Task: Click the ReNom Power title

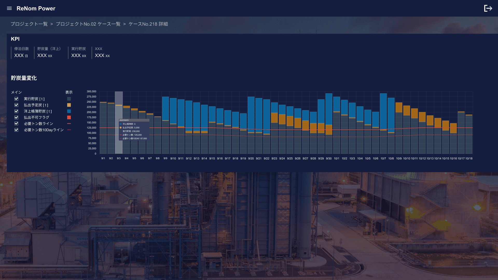Action: (x=36, y=8)
